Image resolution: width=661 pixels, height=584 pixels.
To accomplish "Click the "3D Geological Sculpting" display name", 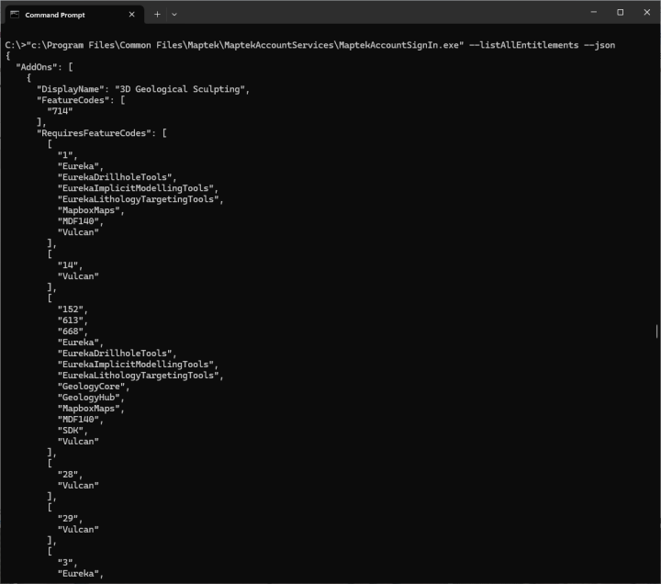I will pyautogui.click(x=180, y=89).
